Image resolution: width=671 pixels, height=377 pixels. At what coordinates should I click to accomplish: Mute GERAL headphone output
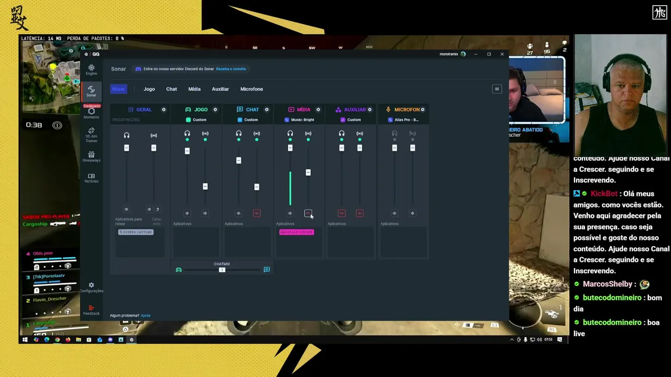pos(126,209)
